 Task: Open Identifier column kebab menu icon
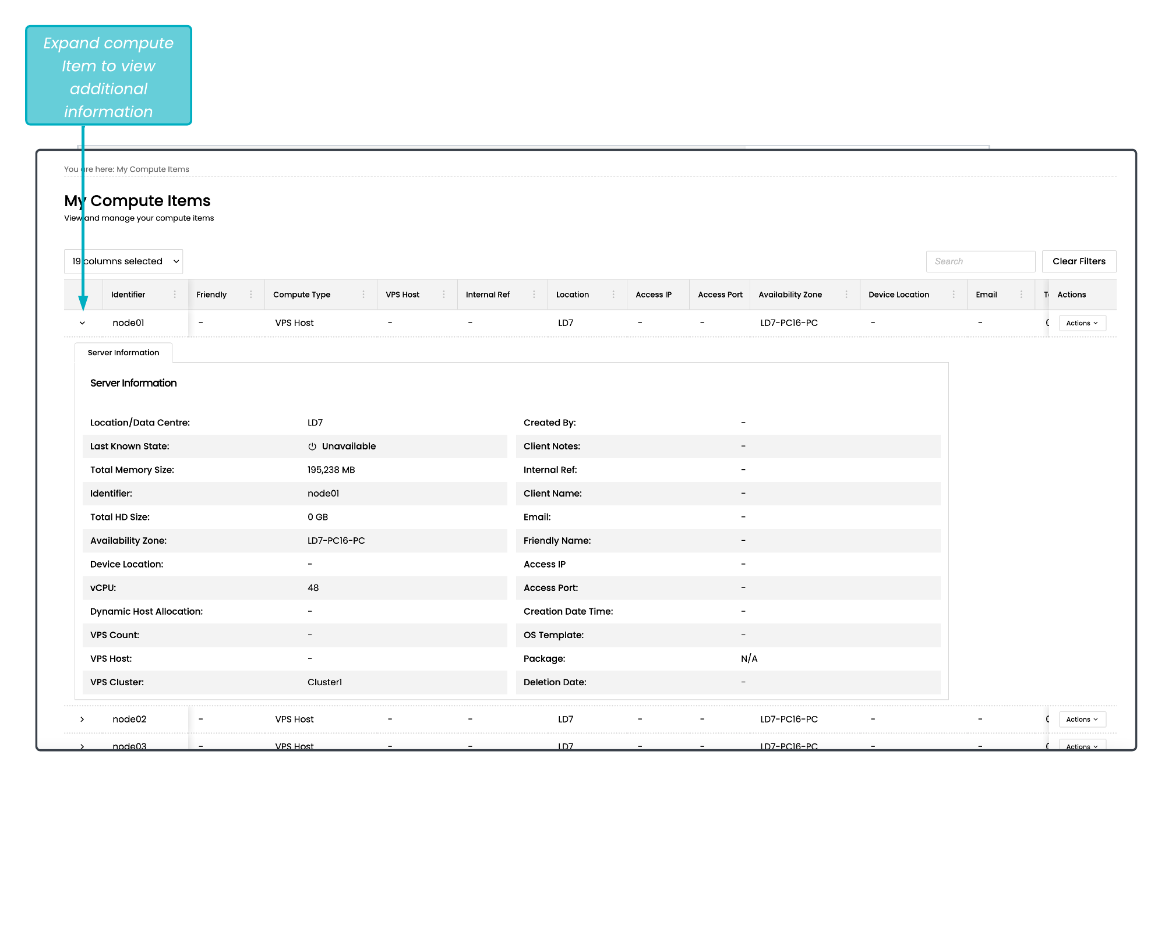175,295
